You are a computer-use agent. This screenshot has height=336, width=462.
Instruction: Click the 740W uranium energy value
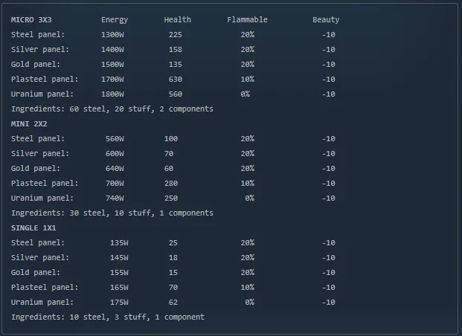click(115, 198)
